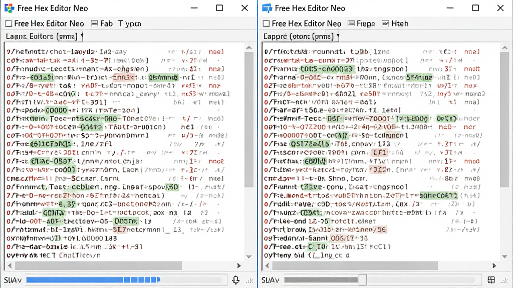Tick the Free Hex Editor Neo checkbox in the left window

9,23
